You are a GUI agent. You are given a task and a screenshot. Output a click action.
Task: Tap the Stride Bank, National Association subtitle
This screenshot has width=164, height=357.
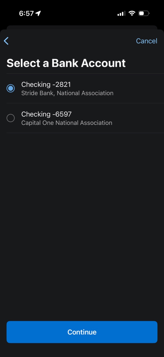tap(67, 93)
